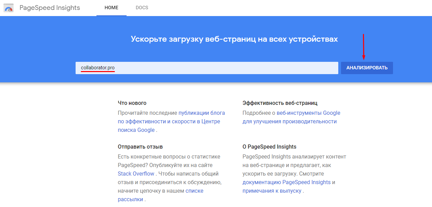432x207 pixels.
Task: Open the публикации блога link
Action: tap(201, 113)
